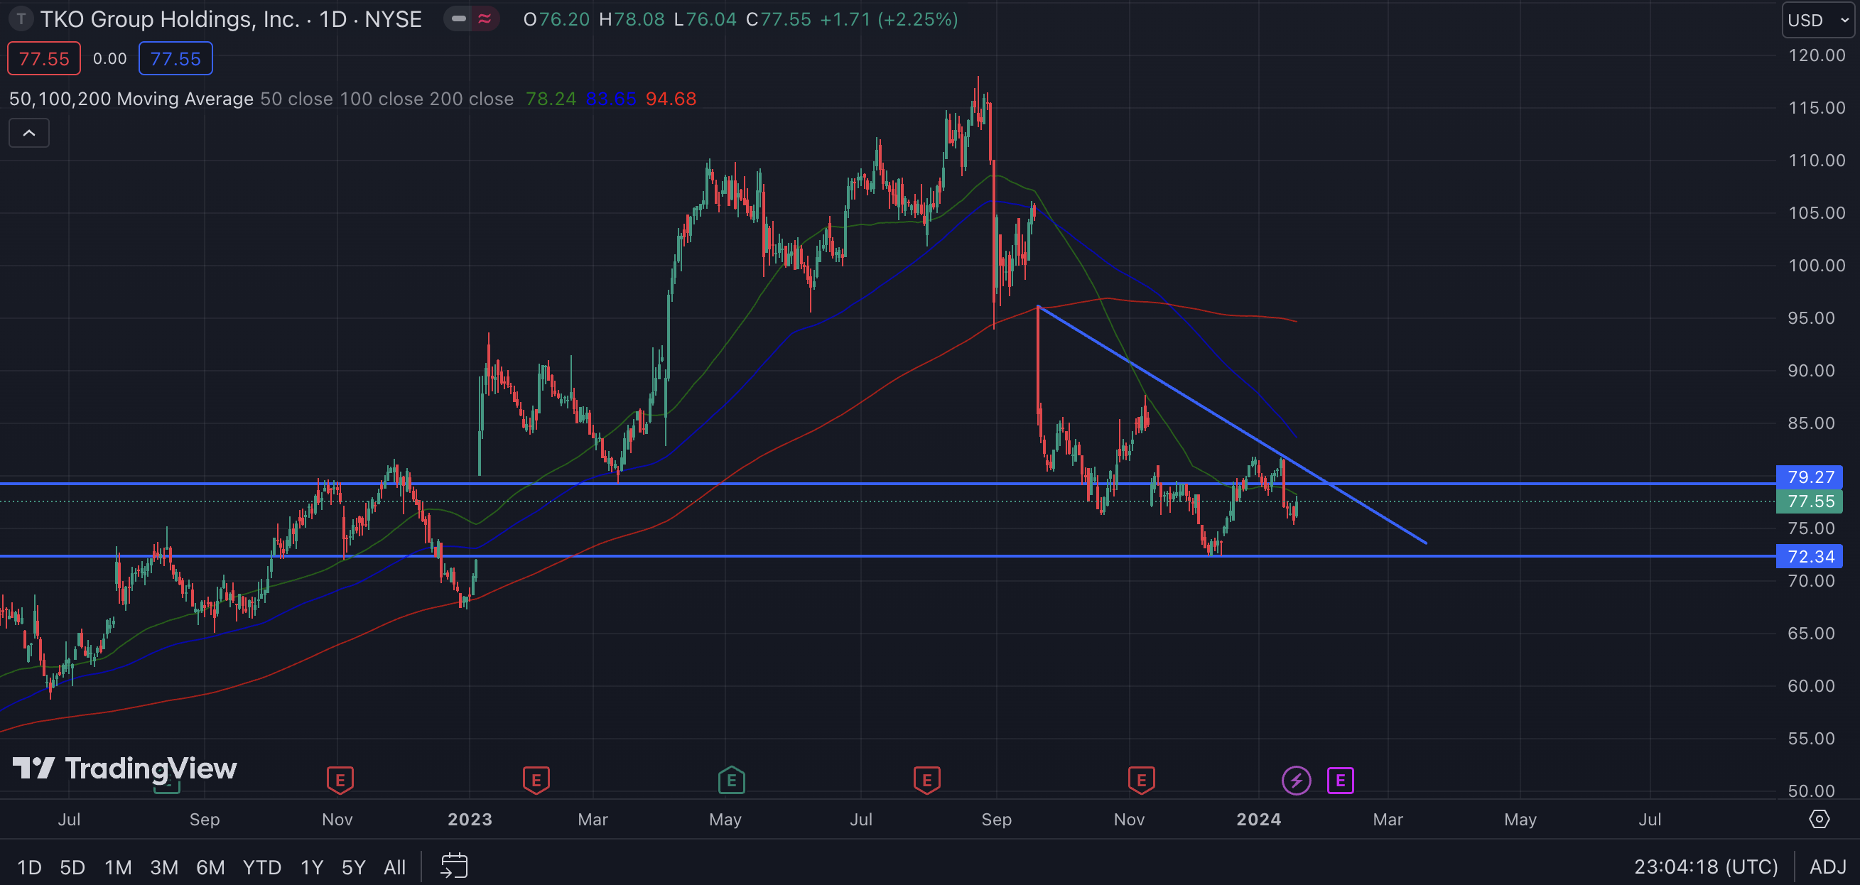Click the 94.68 200-day MA value

point(671,99)
